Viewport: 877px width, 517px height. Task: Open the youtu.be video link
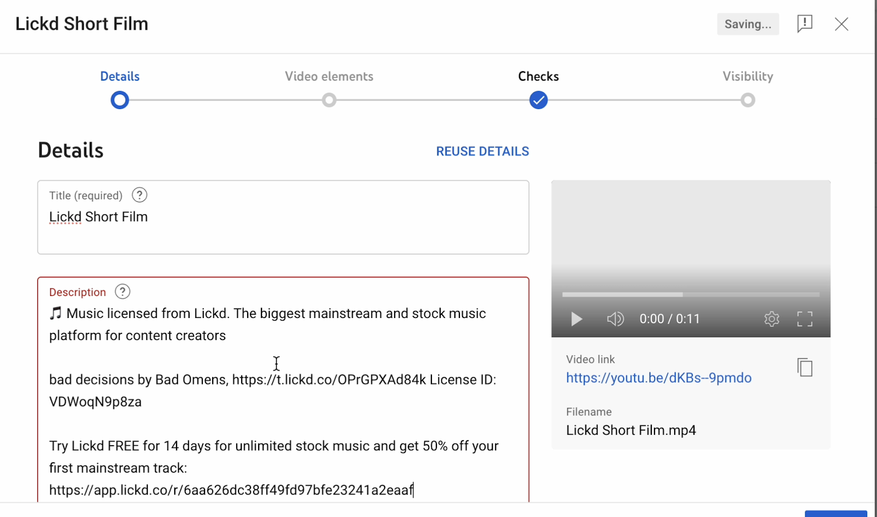pyautogui.click(x=659, y=378)
